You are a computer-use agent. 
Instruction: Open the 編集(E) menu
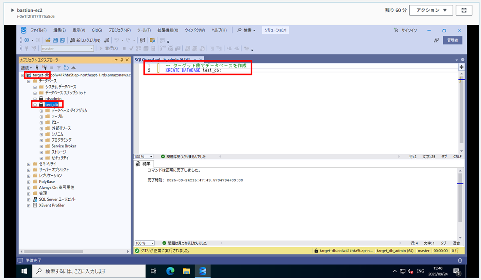60,30
